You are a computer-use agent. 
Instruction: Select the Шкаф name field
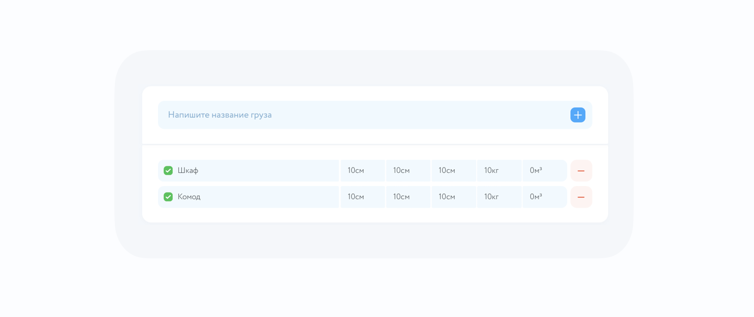tap(248, 170)
